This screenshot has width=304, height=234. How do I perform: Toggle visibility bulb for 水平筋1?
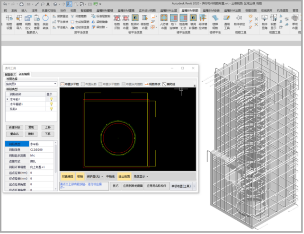[x=51, y=99]
